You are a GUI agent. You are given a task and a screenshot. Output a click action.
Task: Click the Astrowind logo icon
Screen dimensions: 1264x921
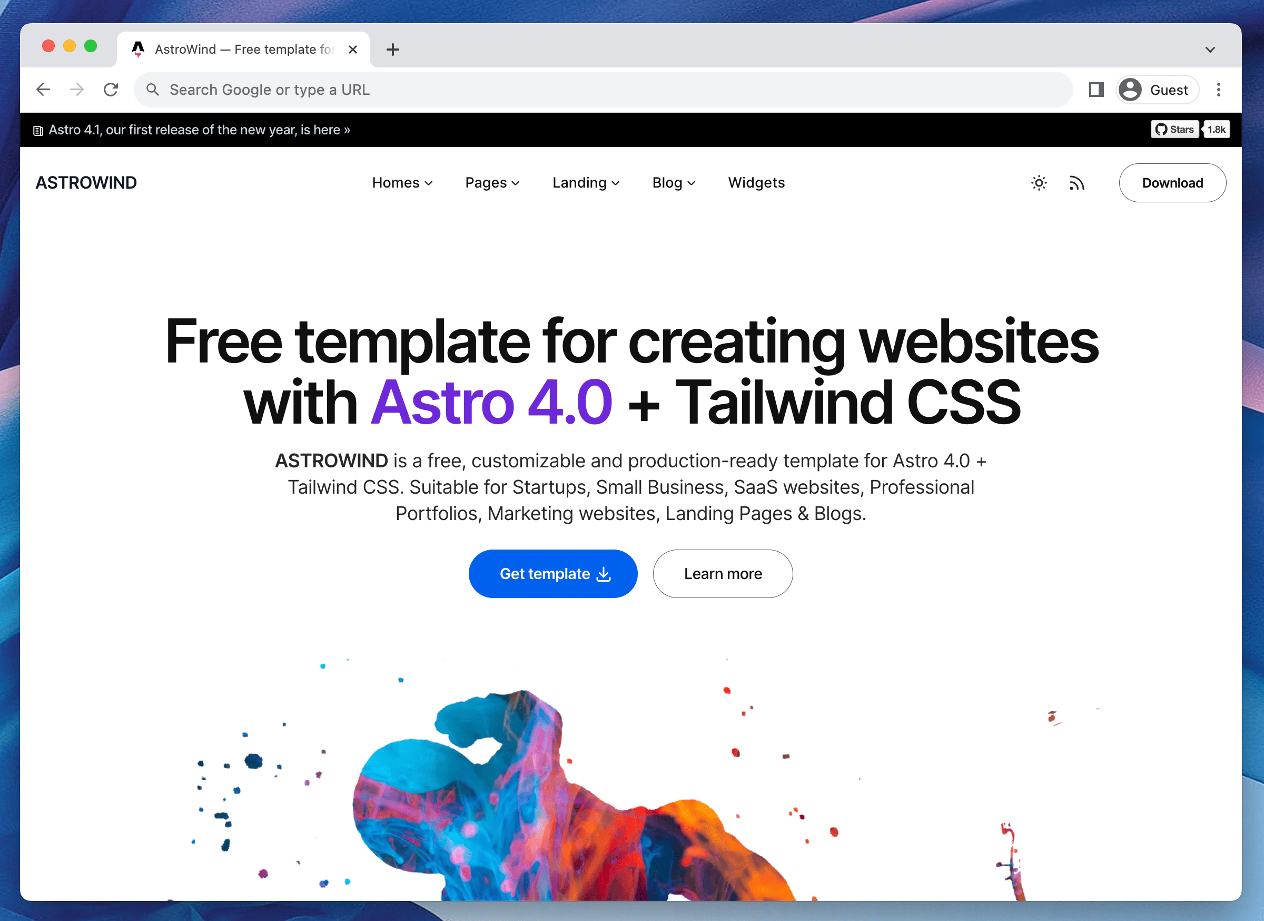pyautogui.click(x=85, y=182)
